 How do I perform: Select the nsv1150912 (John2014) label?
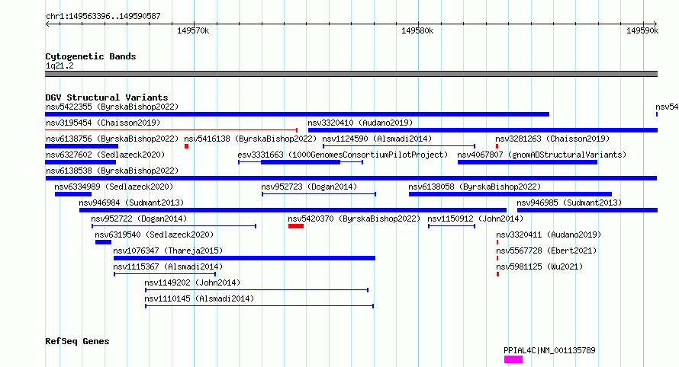(x=475, y=219)
